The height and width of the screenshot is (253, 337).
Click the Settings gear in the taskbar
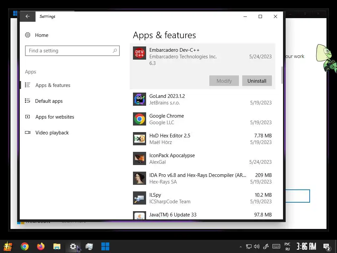(73, 246)
